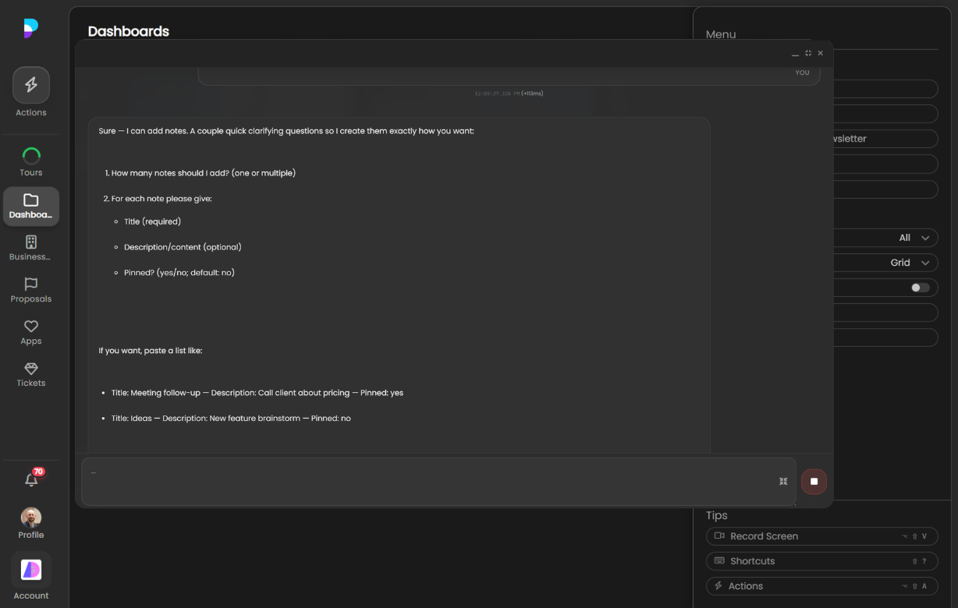The height and width of the screenshot is (608, 958).
Task: Open notifications bell with 70 badge
Action: [31, 479]
